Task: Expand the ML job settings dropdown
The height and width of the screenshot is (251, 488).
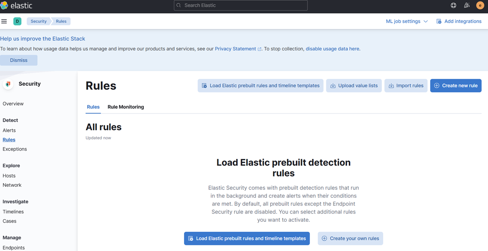Action: (407, 21)
